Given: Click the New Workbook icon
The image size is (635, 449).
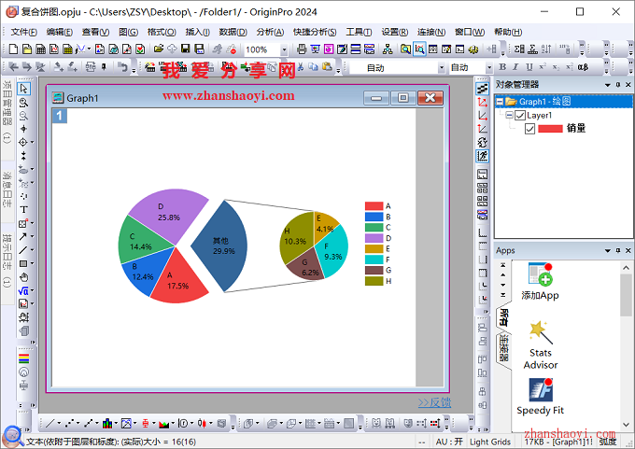Looking at the screenshot, I should click(x=41, y=49).
